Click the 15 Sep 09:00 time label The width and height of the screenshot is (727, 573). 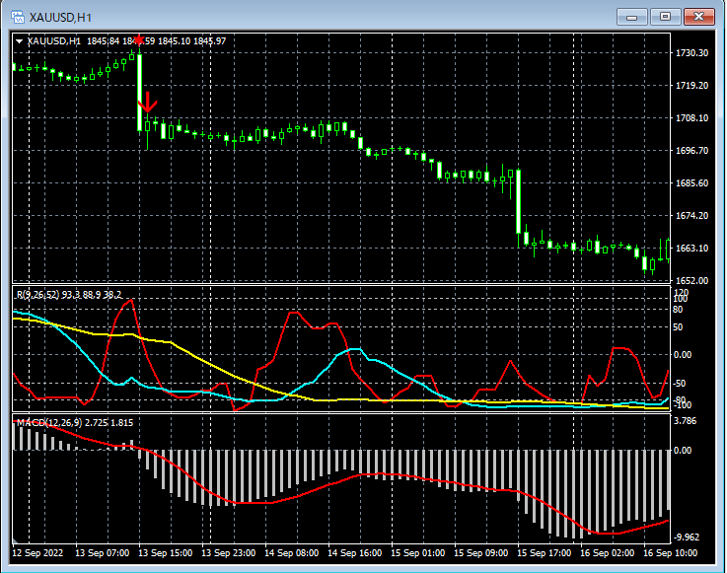[480, 553]
